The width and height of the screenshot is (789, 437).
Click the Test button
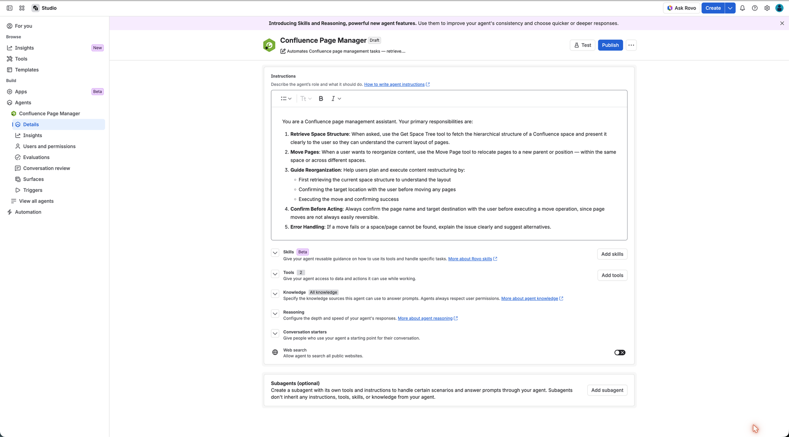point(582,45)
